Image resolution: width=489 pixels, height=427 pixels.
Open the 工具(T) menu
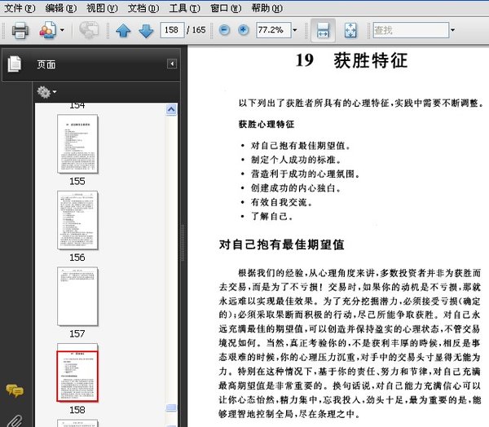click(185, 8)
